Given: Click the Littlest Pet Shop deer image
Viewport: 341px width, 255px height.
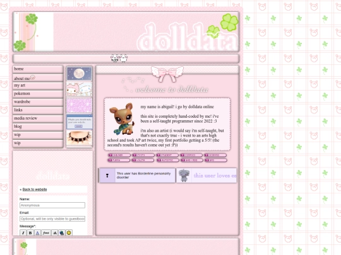Looking at the screenshot, I should pos(123,118).
